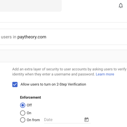The height and width of the screenshot is (127, 127).
Task: Uncheck Allow users to turn on 2-Step Verification checkbox
Action: click(15, 84)
